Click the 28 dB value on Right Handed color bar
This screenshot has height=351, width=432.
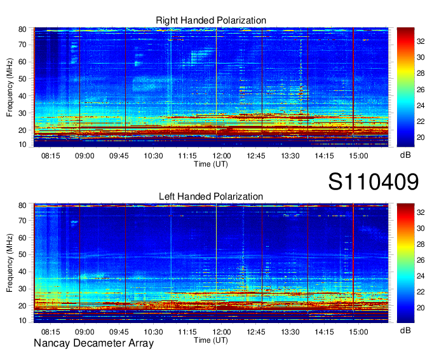pyautogui.click(x=421, y=73)
